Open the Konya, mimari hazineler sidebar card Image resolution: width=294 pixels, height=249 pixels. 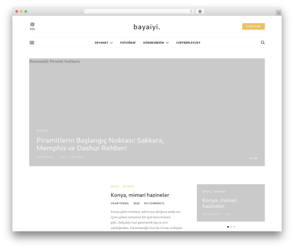[x=230, y=203]
